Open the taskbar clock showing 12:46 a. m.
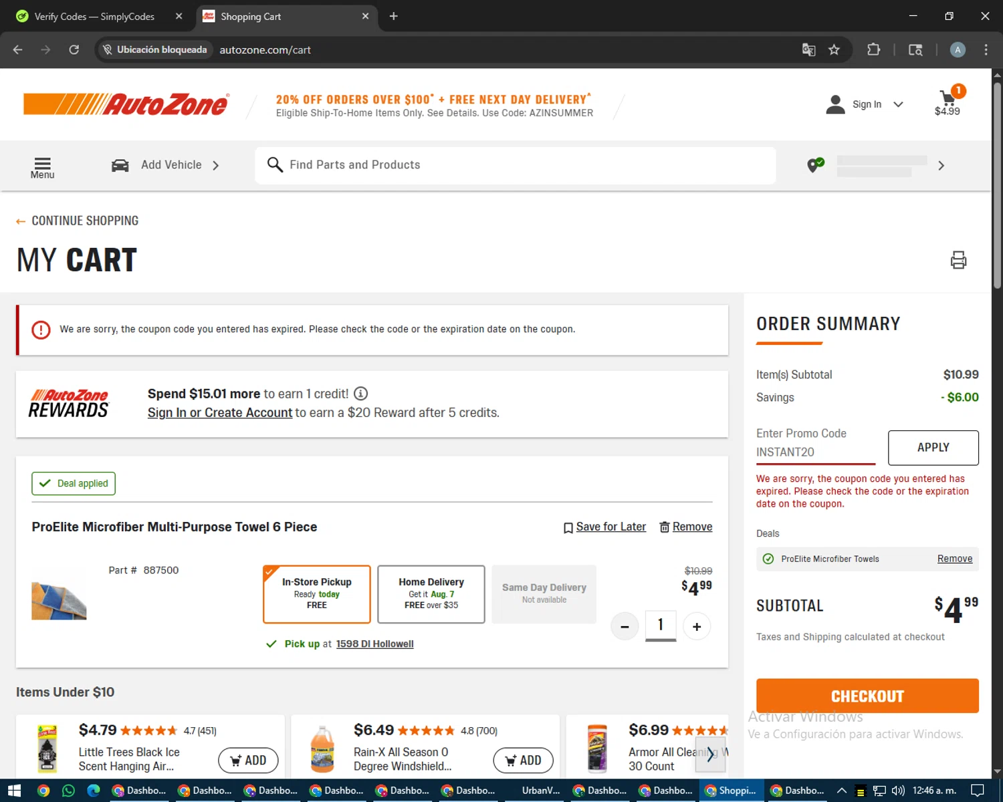The width and height of the screenshot is (1003, 802). coord(934,791)
